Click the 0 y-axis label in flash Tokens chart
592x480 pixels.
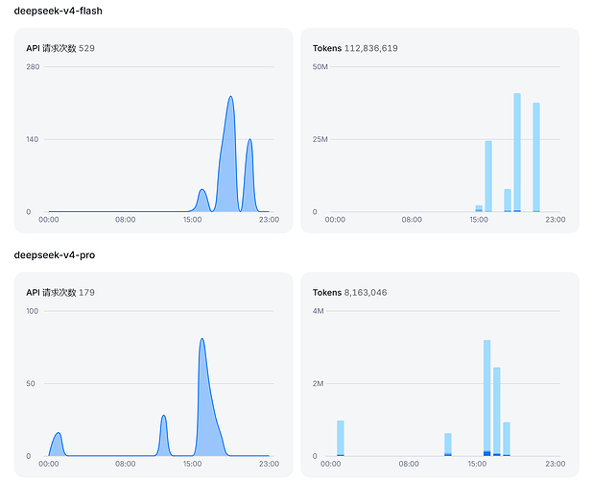(x=315, y=212)
